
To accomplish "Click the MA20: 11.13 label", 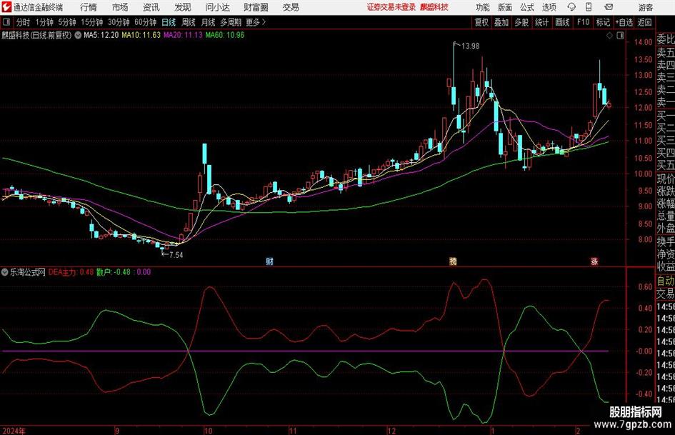I will pos(183,35).
